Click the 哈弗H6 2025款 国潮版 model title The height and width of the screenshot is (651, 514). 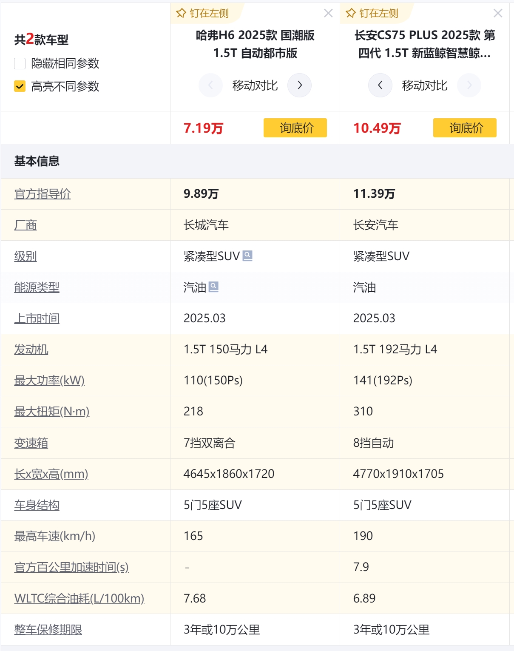255,44
